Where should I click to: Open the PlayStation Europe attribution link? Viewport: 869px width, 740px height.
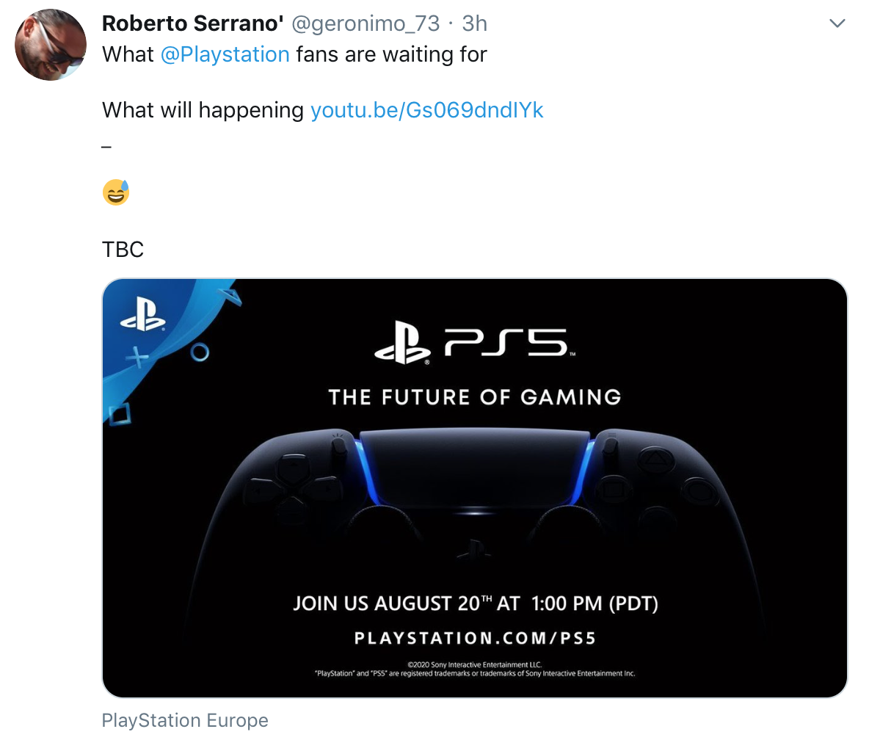(x=185, y=720)
